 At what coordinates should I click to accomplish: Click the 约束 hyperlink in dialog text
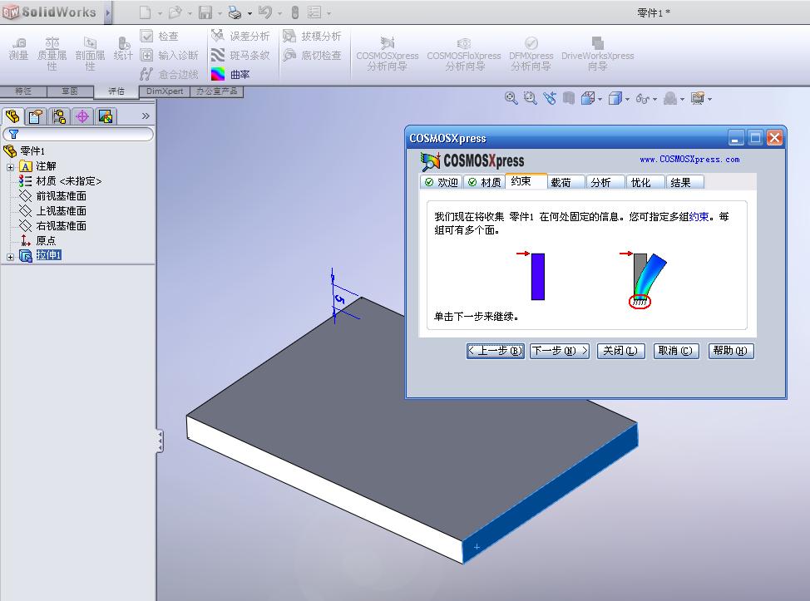coord(699,217)
